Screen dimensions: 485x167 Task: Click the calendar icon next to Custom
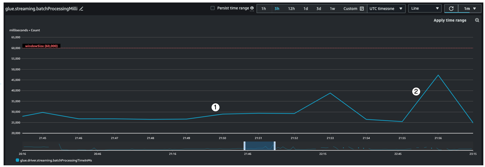pyautogui.click(x=362, y=9)
